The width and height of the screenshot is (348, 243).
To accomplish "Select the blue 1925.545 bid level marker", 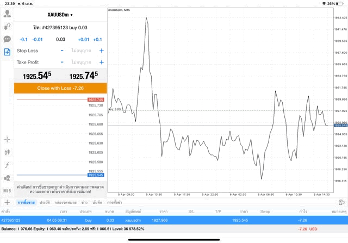I will pos(96,175).
